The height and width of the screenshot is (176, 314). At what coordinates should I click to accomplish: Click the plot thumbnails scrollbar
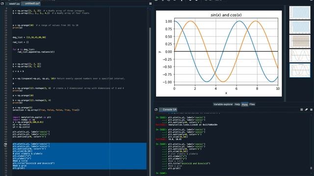(x=285, y=53)
